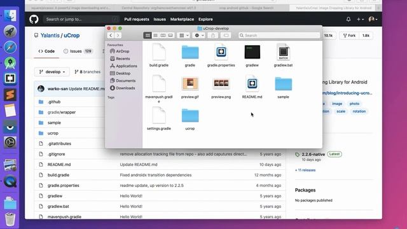Open System Preferences gear in dock
This screenshot has width=407, height=229.
pos(10,142)
